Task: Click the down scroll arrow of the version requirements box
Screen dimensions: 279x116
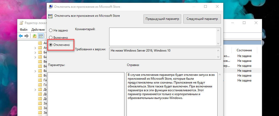Action: click(218, 57)
